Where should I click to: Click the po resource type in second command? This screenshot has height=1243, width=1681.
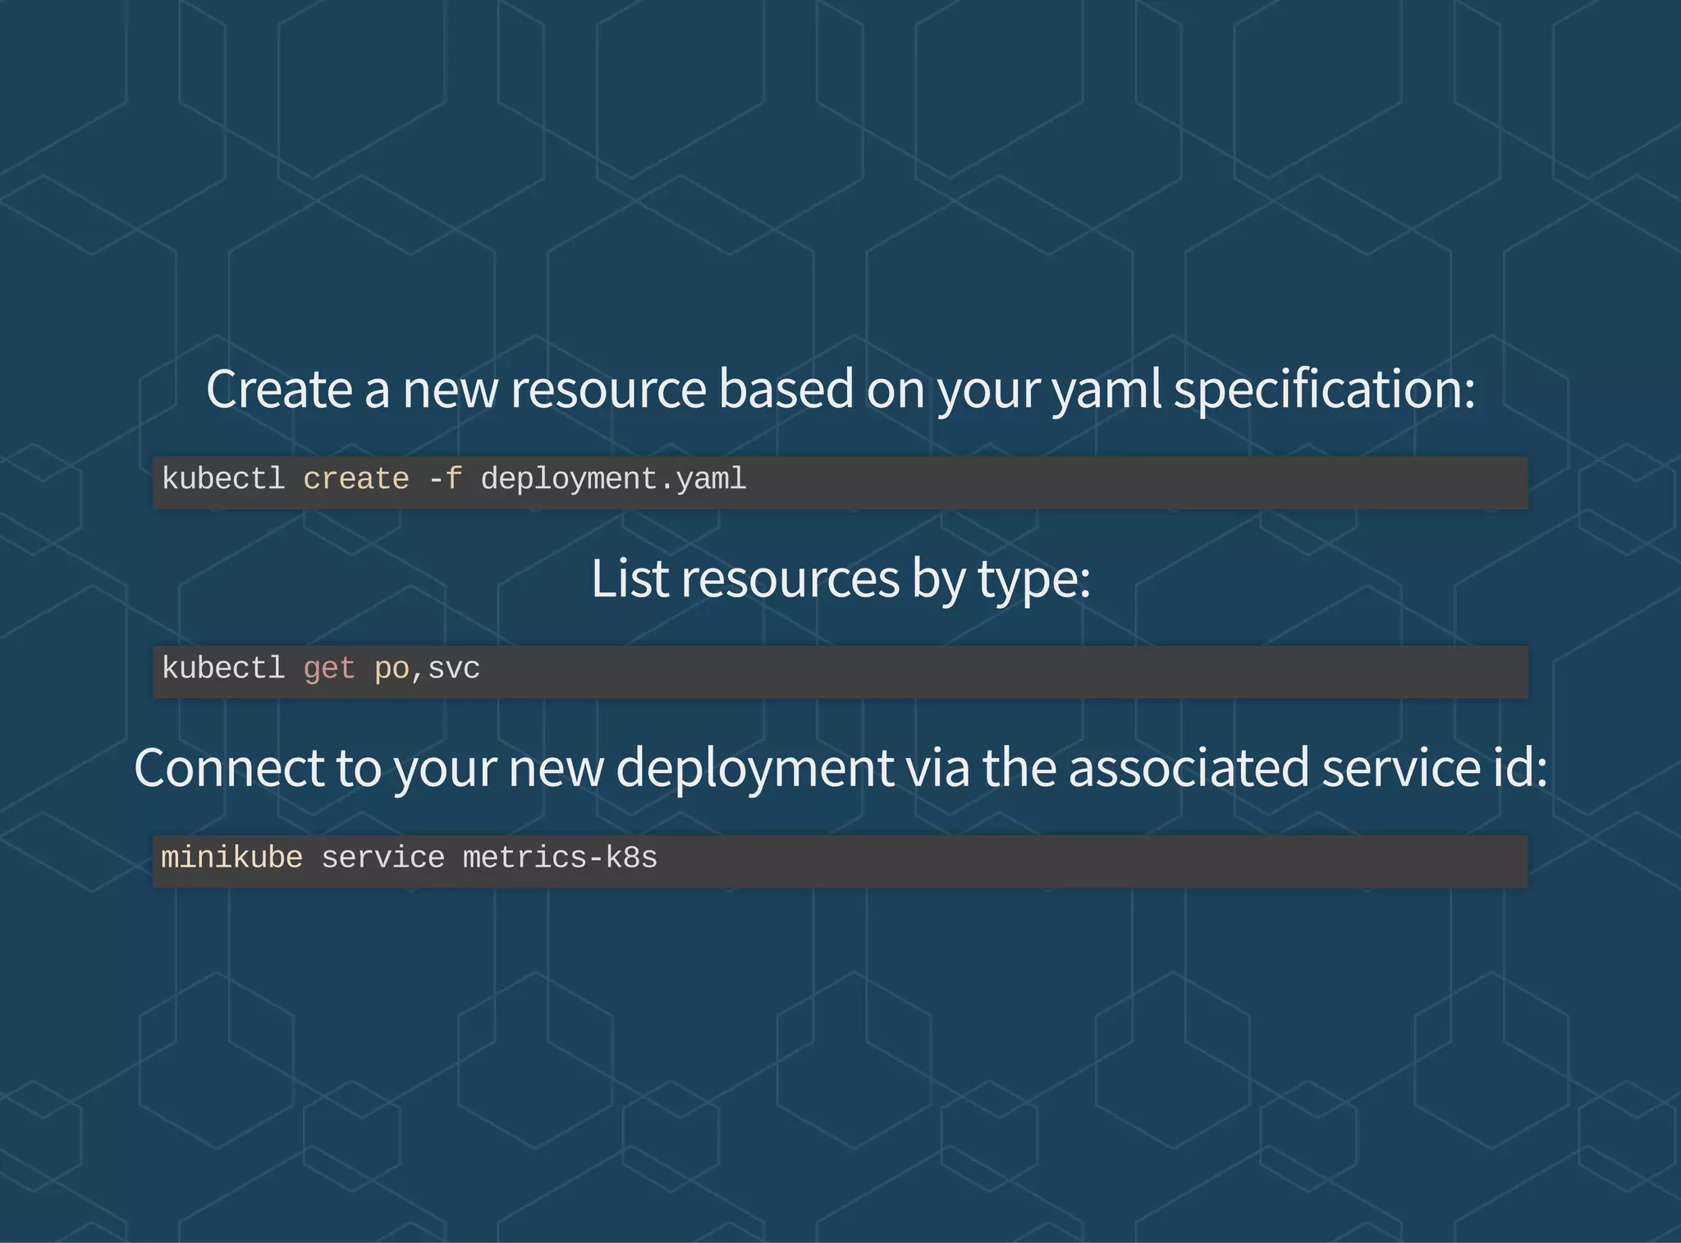pos(391,669)
